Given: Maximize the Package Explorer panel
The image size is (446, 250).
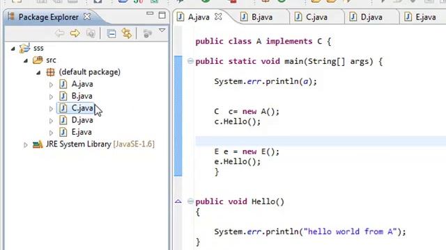Looking at the screenshot, I should coord(162,15).
